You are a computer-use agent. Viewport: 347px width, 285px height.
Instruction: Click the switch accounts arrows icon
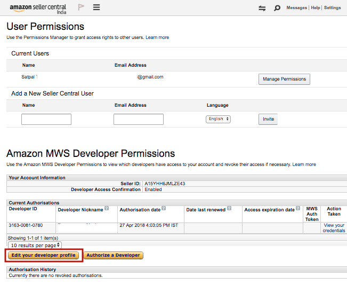pyautogui.click(x=262, y=9)
